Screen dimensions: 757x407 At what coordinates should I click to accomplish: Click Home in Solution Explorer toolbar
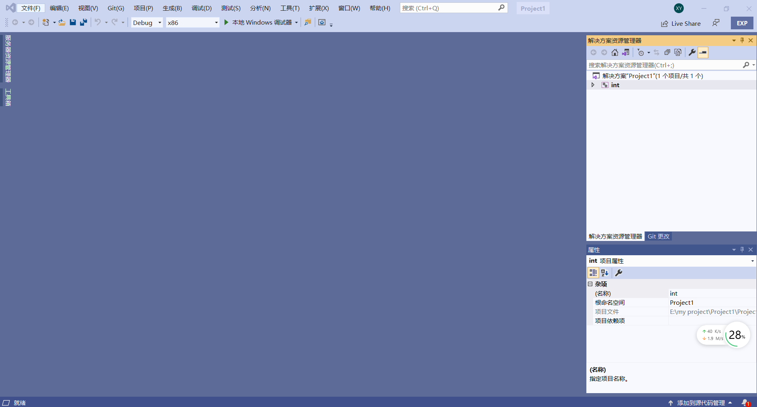click(x=614, y=52)
